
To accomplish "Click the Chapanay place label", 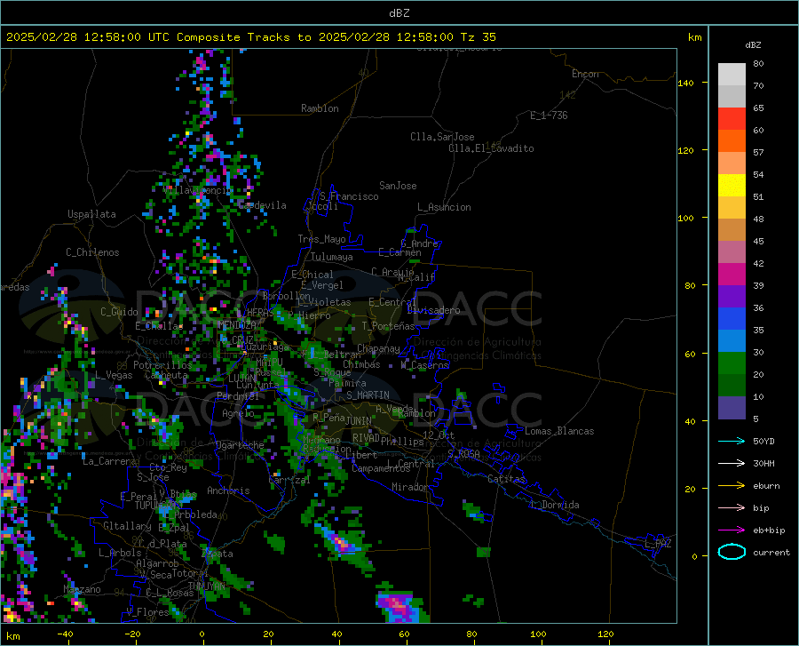I will [378, 348].
